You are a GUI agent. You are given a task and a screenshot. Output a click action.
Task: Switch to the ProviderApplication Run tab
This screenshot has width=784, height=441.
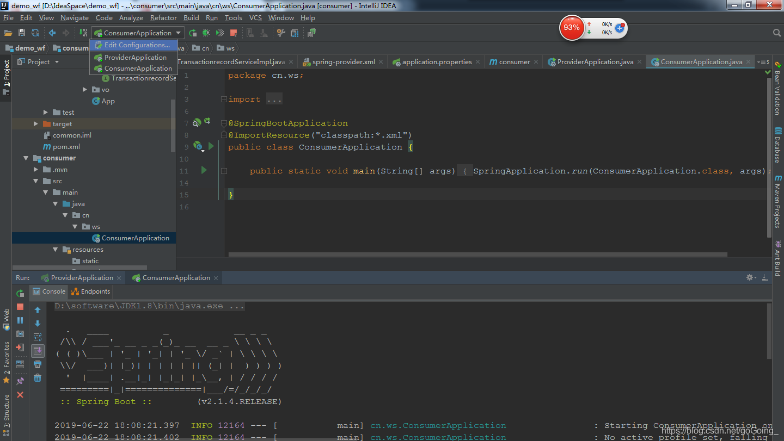pos(82,278)
